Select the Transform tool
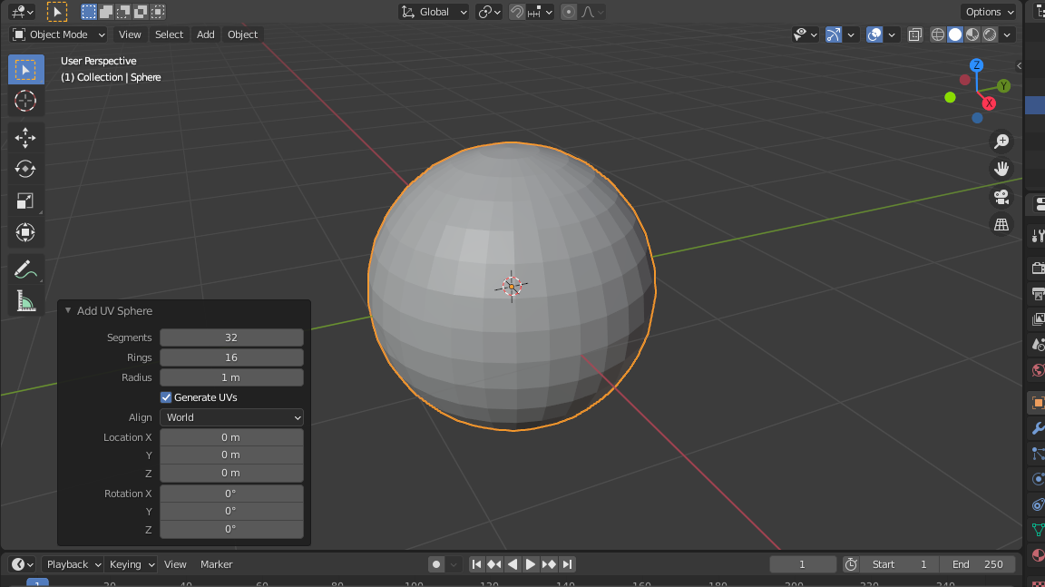Viewport: 1045px width, 587px height. 26,232
